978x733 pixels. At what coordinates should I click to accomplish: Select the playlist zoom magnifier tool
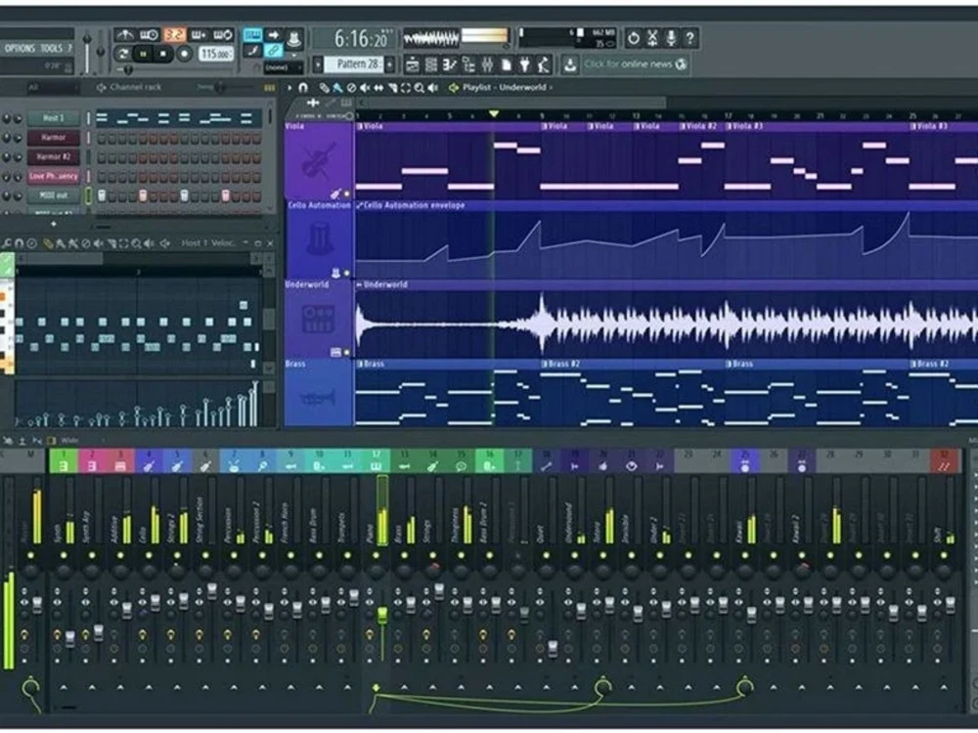point(420,88)
